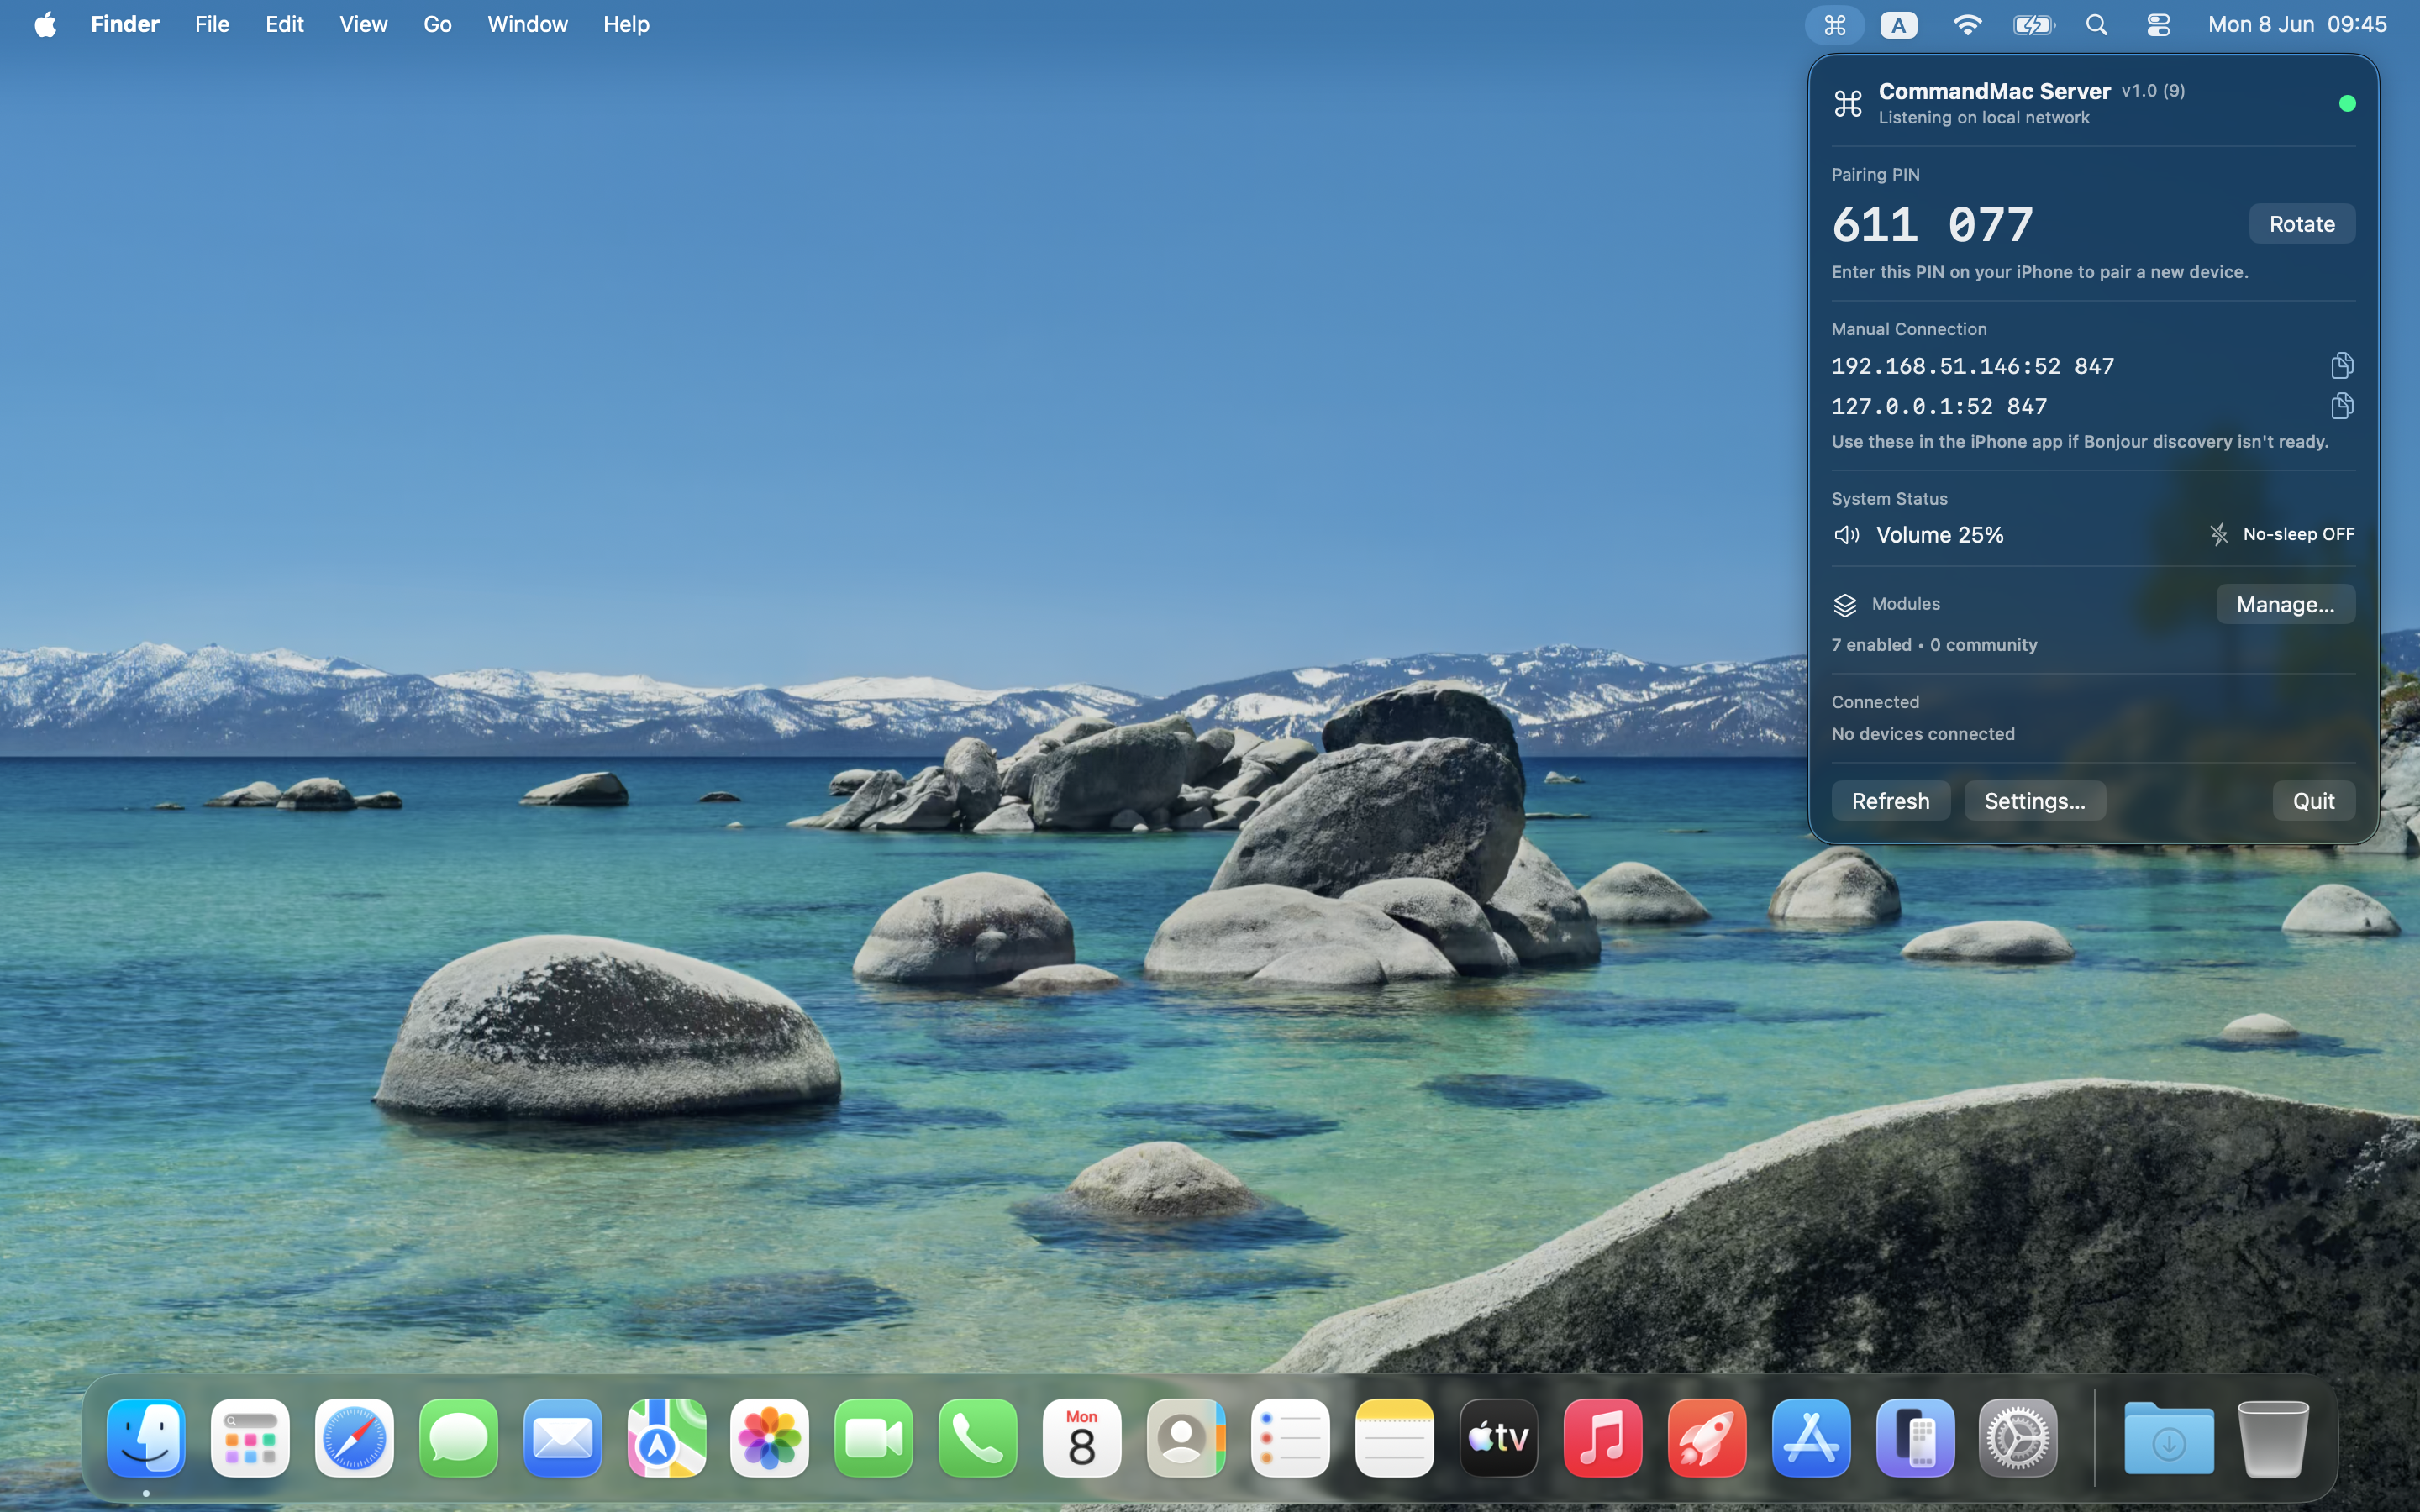Launch Apple TV from the Dock
2420x1512 pixels.
click(x=1498, y=1438)
